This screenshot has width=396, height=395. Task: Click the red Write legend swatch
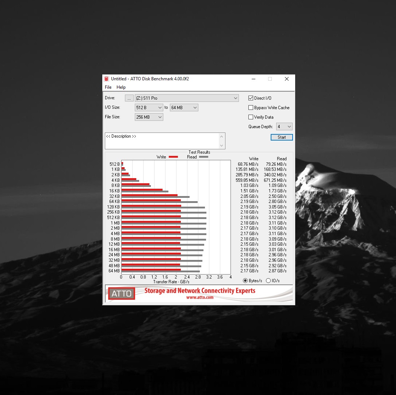tap(173, 157)
